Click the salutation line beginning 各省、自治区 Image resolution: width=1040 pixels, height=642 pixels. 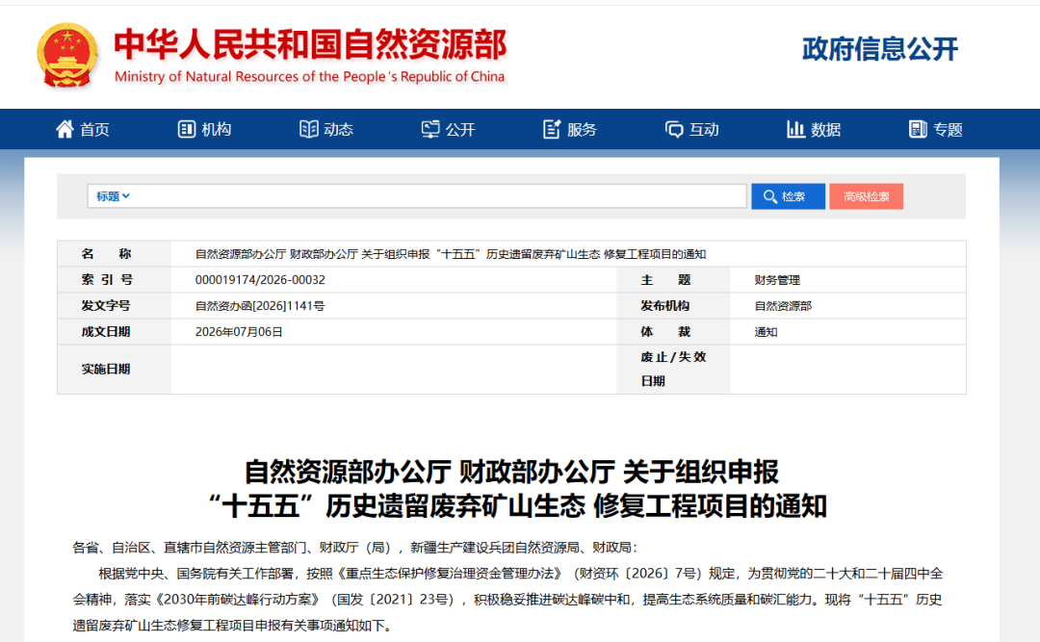pos(354,548)
